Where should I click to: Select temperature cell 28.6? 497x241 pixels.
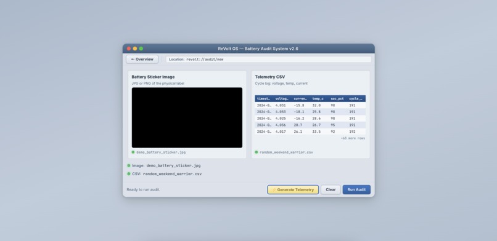pyautogui.click(x=316, y=119)
